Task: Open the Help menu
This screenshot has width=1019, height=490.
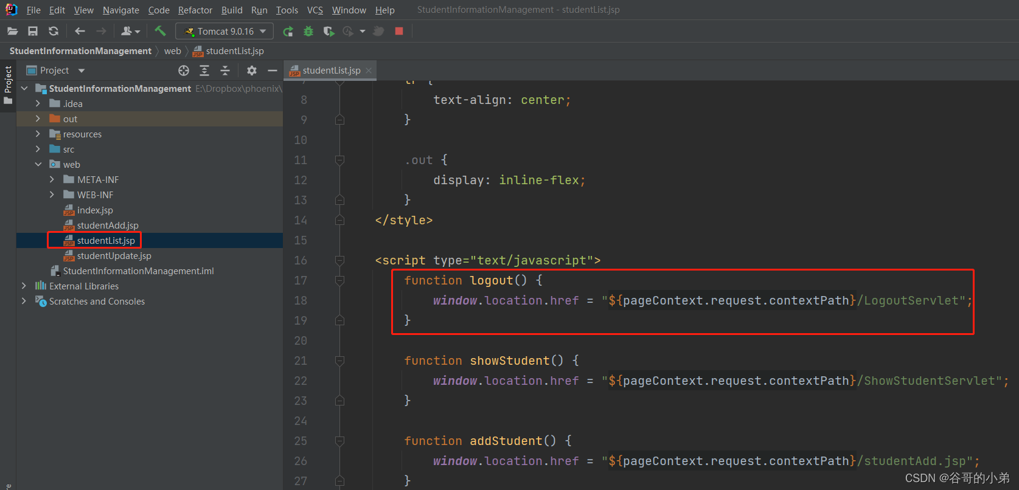Action: [385, 10]
